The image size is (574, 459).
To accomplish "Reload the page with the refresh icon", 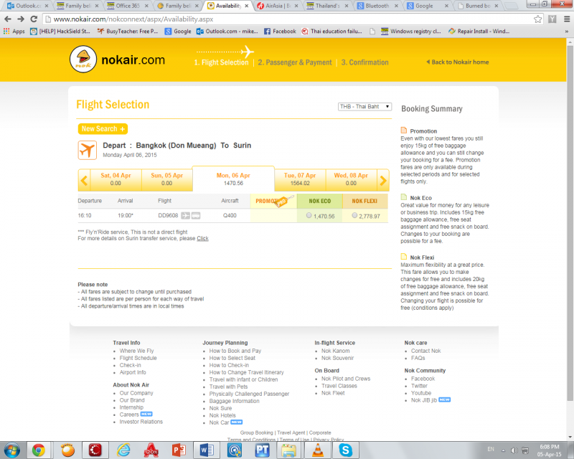I will (x=34, y=19).
